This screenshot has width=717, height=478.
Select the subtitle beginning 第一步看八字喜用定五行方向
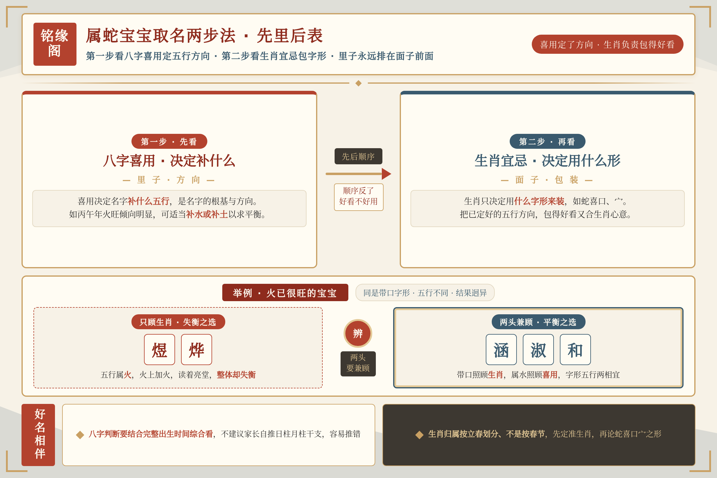pos(260,56)
